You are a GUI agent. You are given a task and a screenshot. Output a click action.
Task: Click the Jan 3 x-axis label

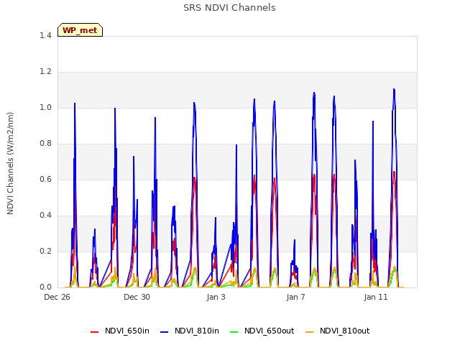click(x=216, y=297)
